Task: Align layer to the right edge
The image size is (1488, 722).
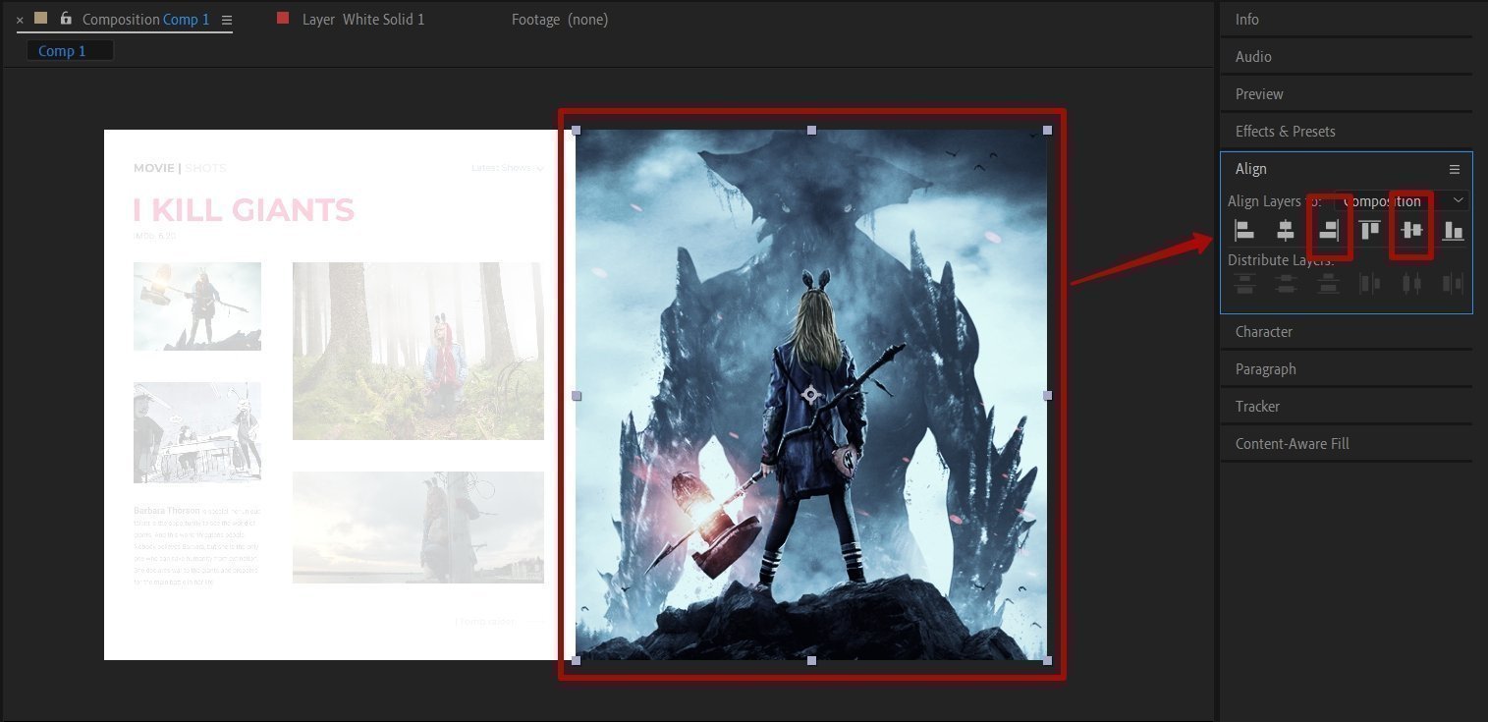Action: tap(1329, 230)
